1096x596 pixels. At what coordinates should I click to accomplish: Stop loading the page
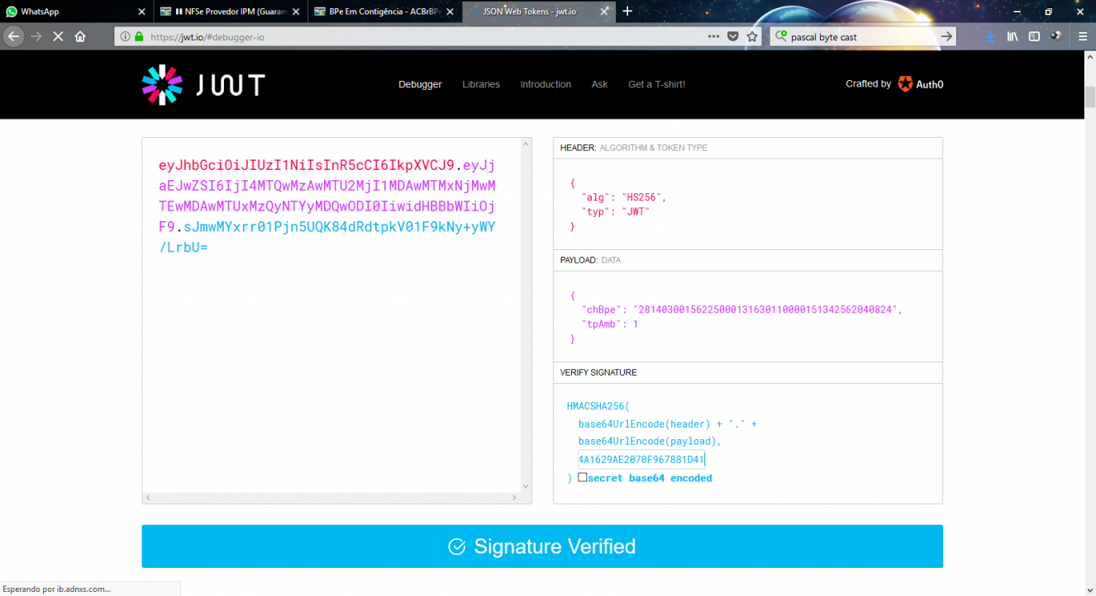pos(58,36)
